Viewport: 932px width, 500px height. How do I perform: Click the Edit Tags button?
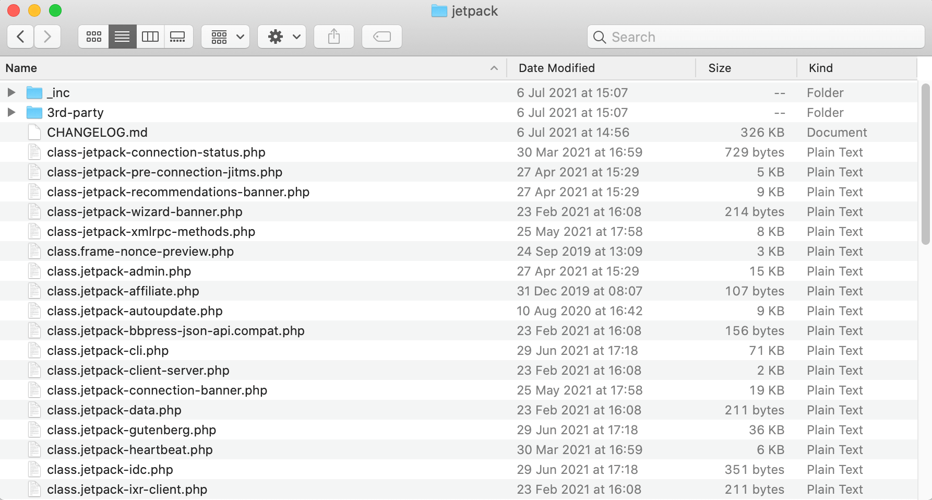coord(382,37)
